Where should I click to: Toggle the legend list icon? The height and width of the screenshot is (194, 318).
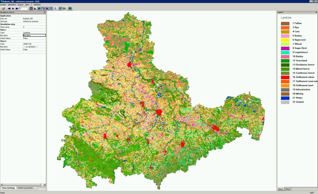tap(51, 8)
